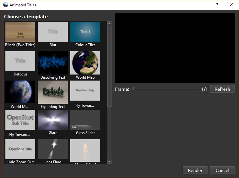Choose the Colour Tiles template
Screen dimensions: 239x178
click(x=85, y=32)
